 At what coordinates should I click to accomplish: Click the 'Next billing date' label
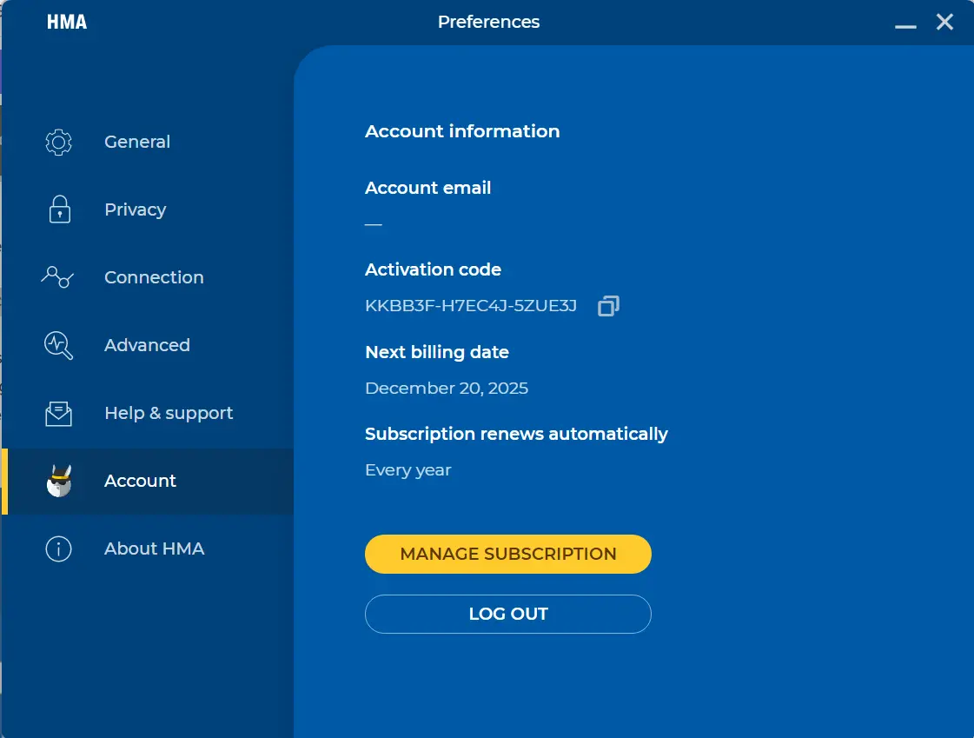[437, 352]
